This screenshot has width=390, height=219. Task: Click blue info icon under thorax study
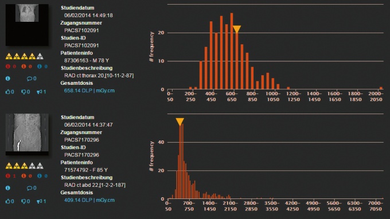[8, 79]
